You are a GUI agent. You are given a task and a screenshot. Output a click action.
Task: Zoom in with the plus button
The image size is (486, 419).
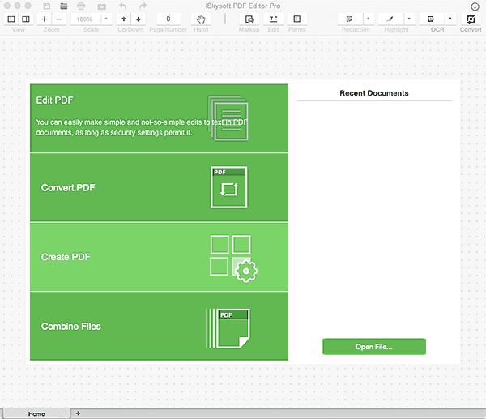(x=45, y=19)
